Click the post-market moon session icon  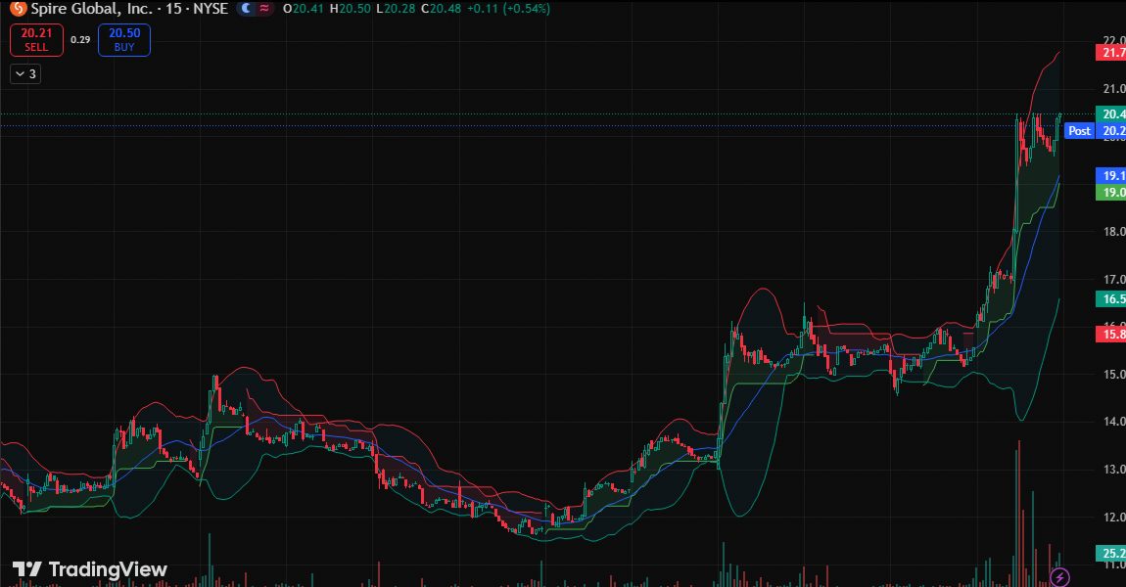[x=247, y=9]
